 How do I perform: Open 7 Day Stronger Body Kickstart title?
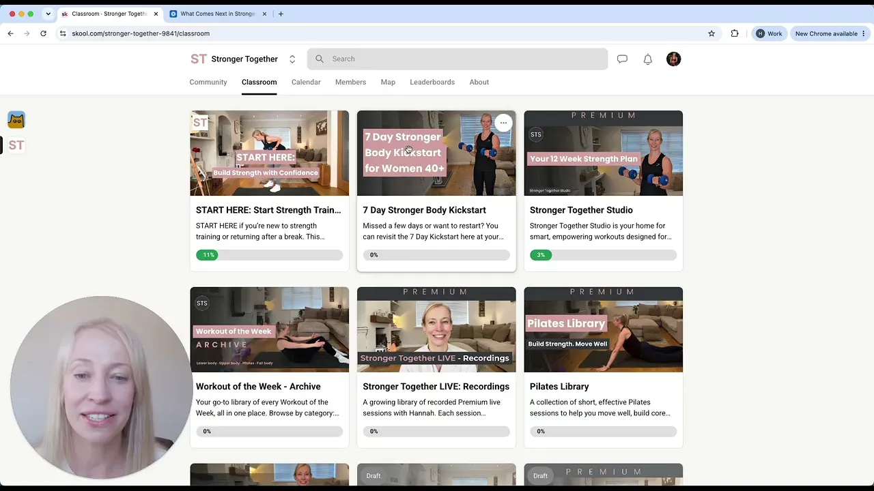coord(424,210)
